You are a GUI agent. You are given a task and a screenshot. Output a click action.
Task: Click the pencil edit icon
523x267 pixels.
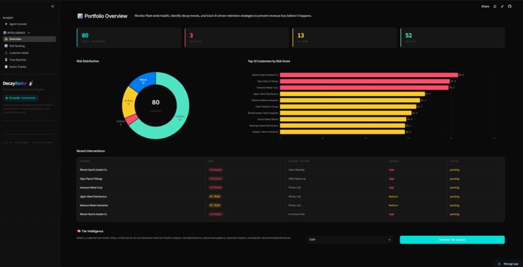(x=502, y=6)
